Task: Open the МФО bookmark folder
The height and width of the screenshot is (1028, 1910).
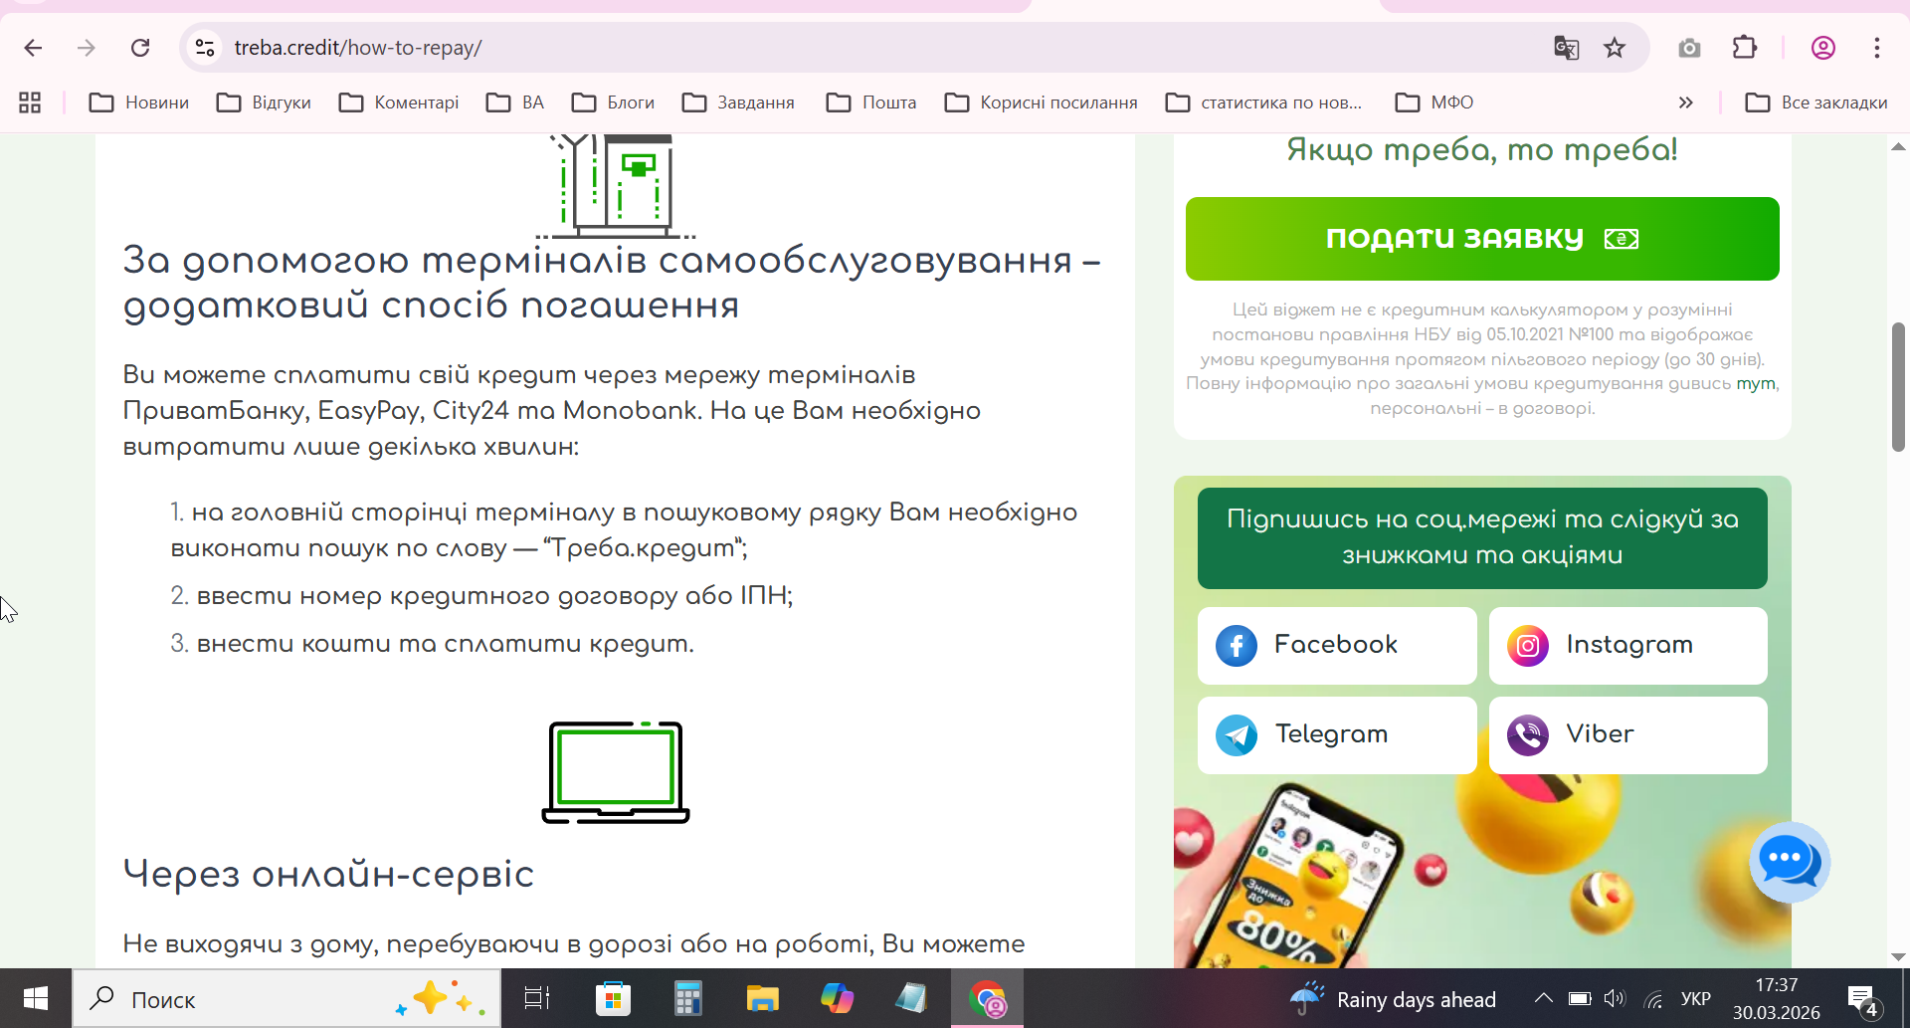Action: click(1434, 103)
